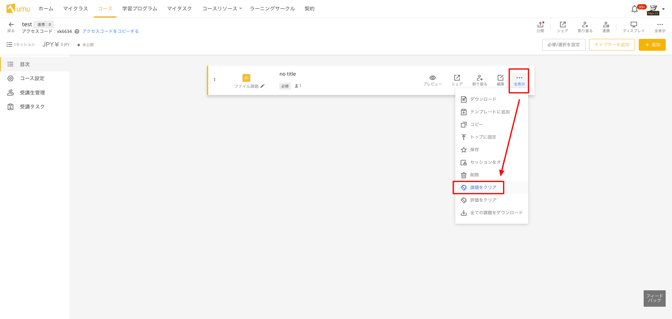Open the course Publish (公開) icon
This screenshot has width=672, height=319.
click(540, 25)
